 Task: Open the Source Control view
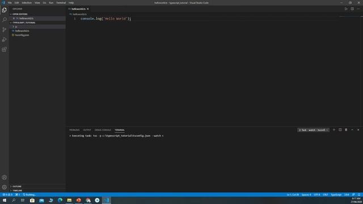[x=4, y=29]
